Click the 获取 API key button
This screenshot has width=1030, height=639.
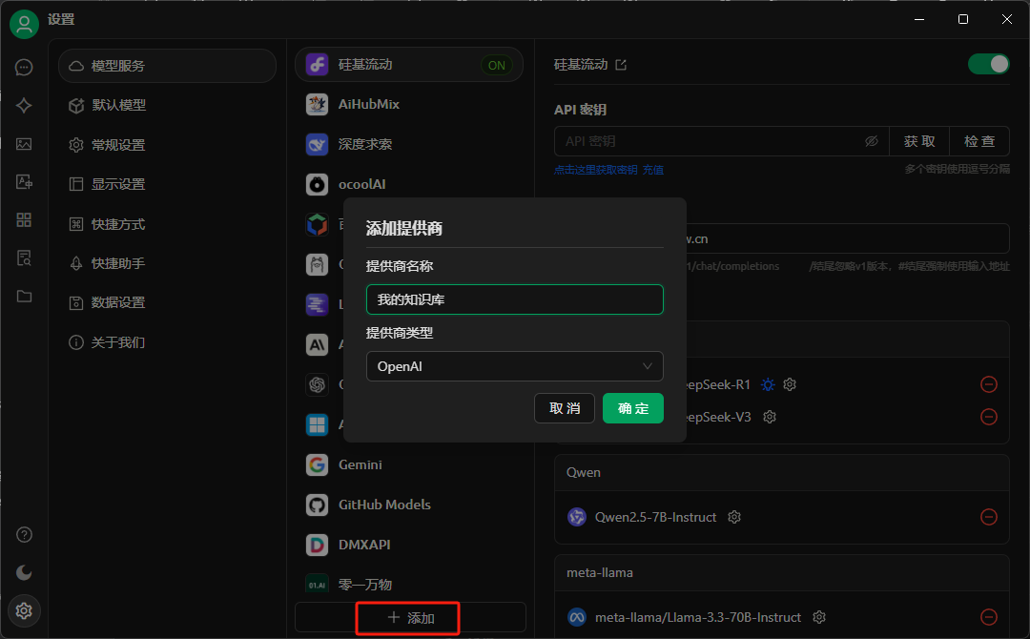click(x=919, y=141)
